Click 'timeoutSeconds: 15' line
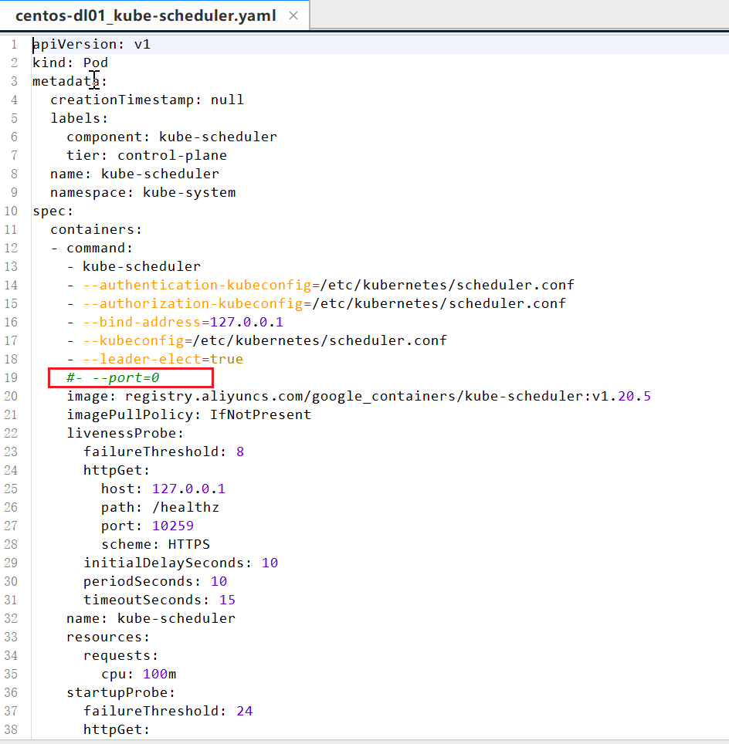Image resolution: width=729 pixels, height=744 pixels. click(x=160, y=599)
